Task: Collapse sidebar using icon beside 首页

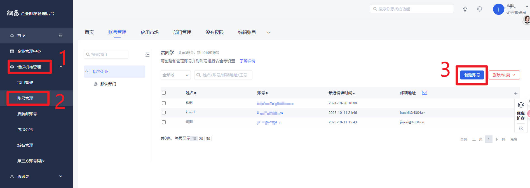Action: pyautogui.click(x=61, y=36)
